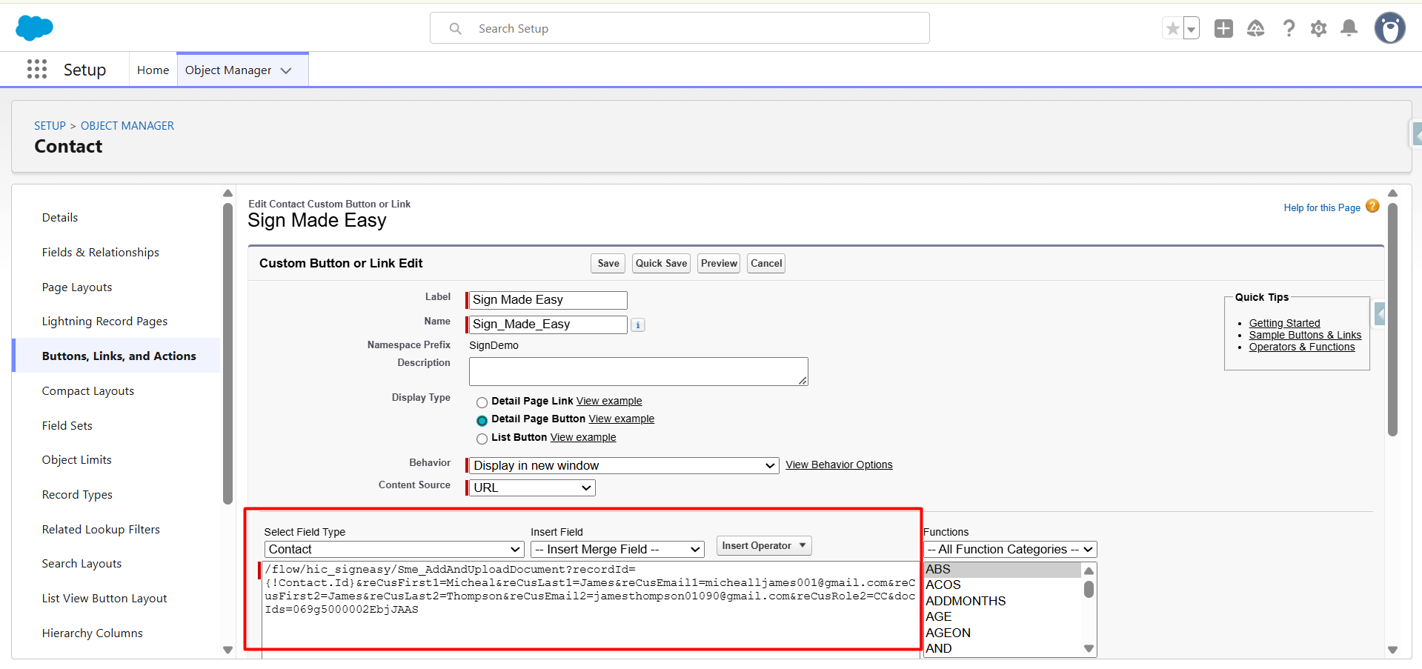Open the Trailhead guidance icon
1422x669 pixels.
[x=1255, y=29]
